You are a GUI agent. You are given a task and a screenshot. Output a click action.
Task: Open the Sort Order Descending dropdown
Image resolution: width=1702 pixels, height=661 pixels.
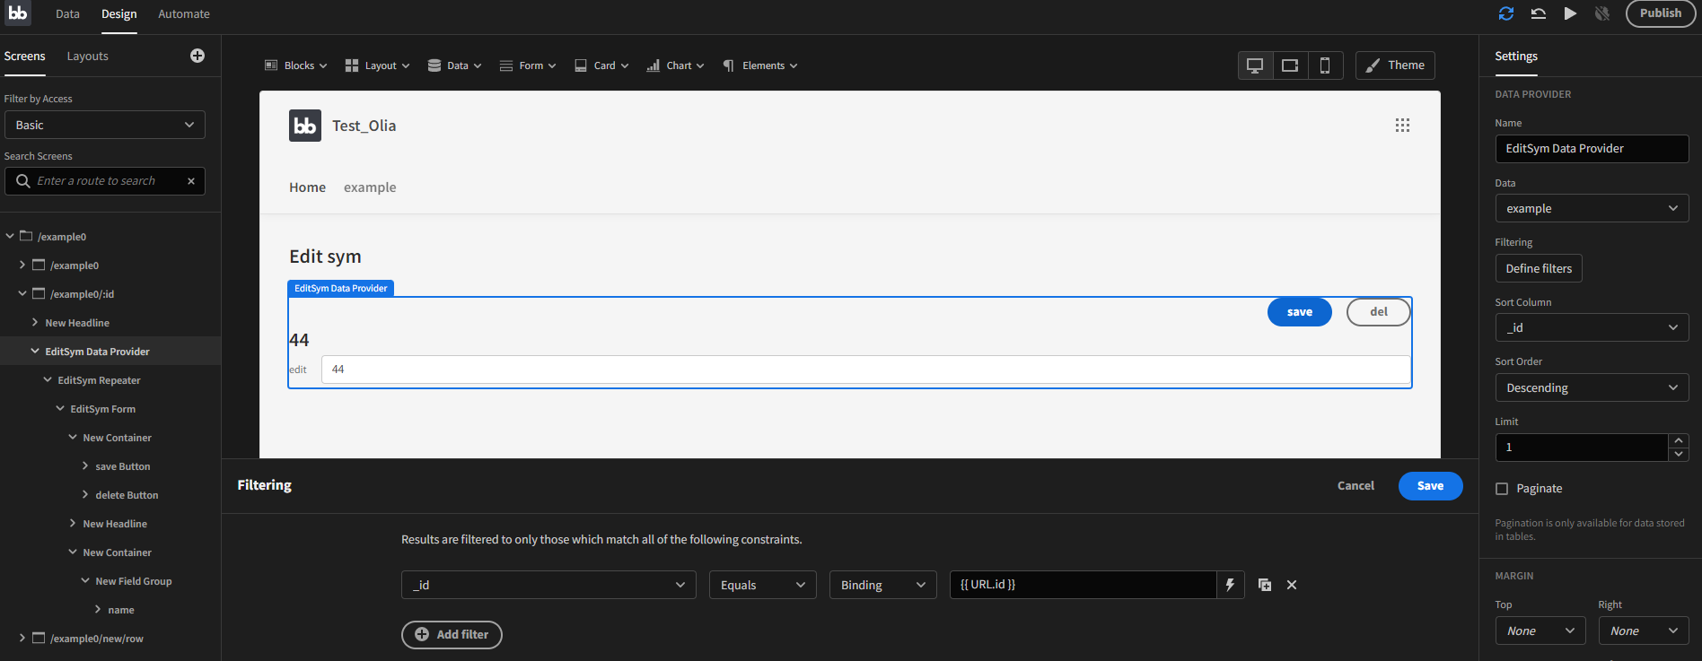1592,387
